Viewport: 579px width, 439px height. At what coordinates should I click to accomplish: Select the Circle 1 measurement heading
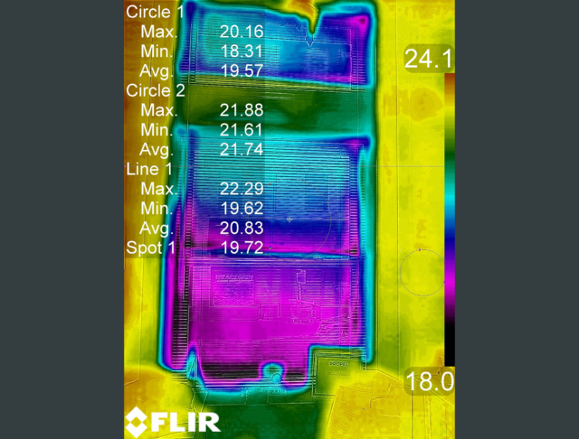click(155, 12)
